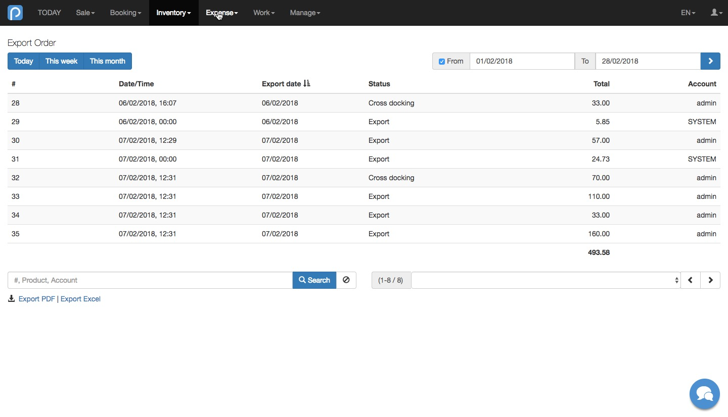Click Cross docking status of order 28

tap(391, 103)
